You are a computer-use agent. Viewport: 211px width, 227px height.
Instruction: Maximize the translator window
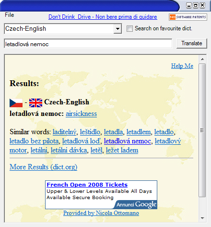point(196,5)
